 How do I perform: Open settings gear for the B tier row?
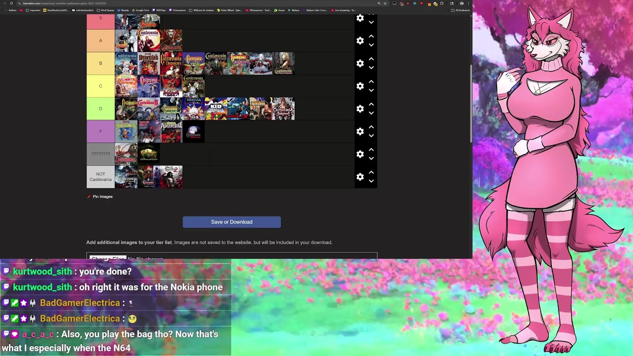point(360,63)
